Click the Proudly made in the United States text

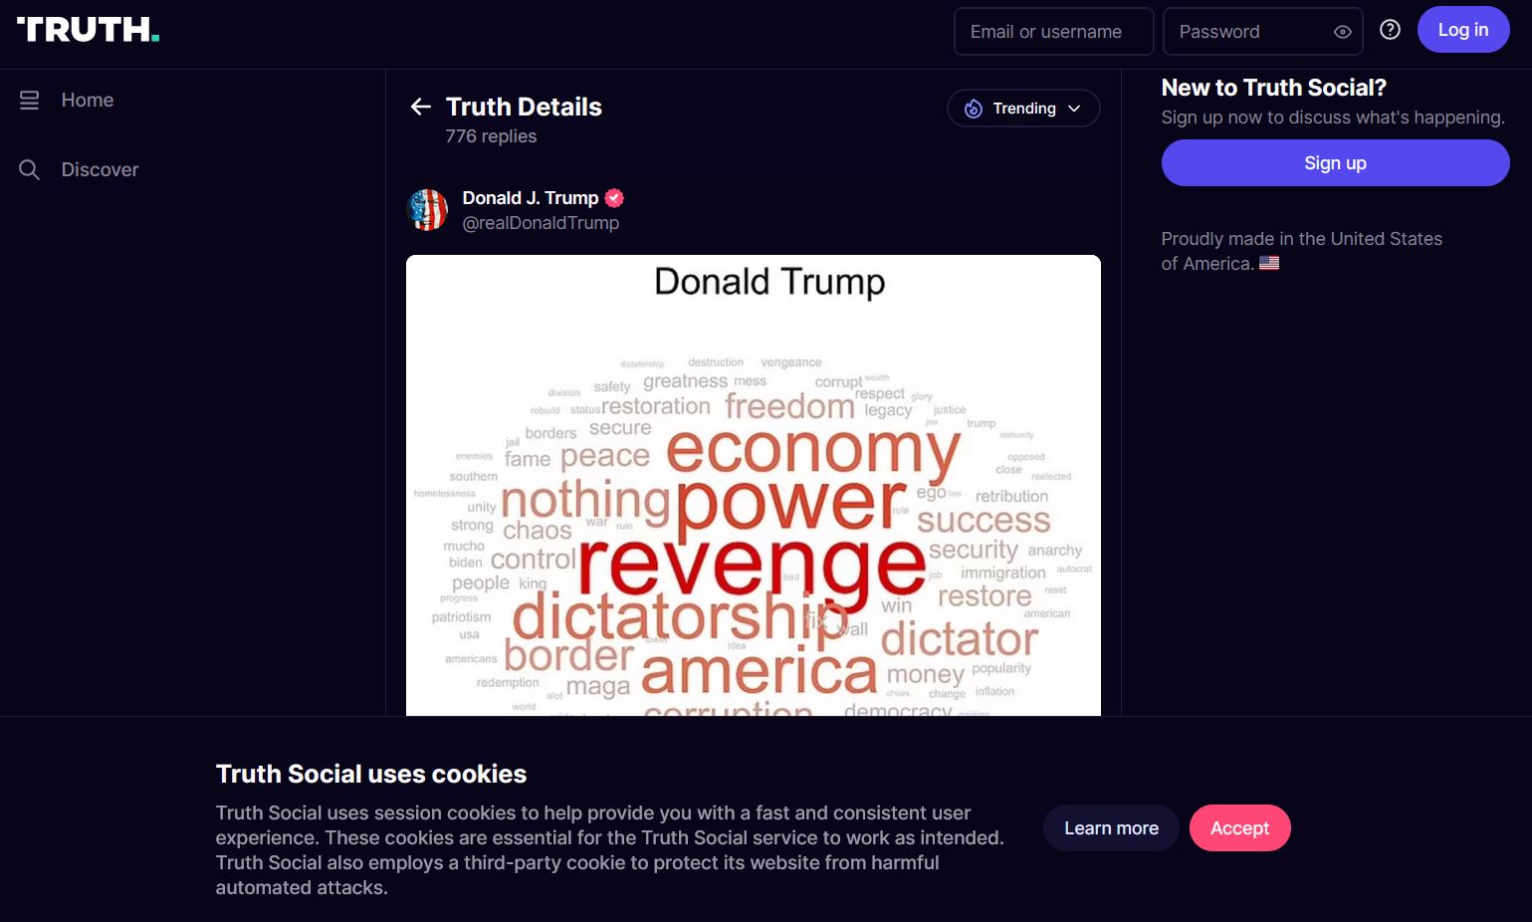click(x=1301, y=251)
